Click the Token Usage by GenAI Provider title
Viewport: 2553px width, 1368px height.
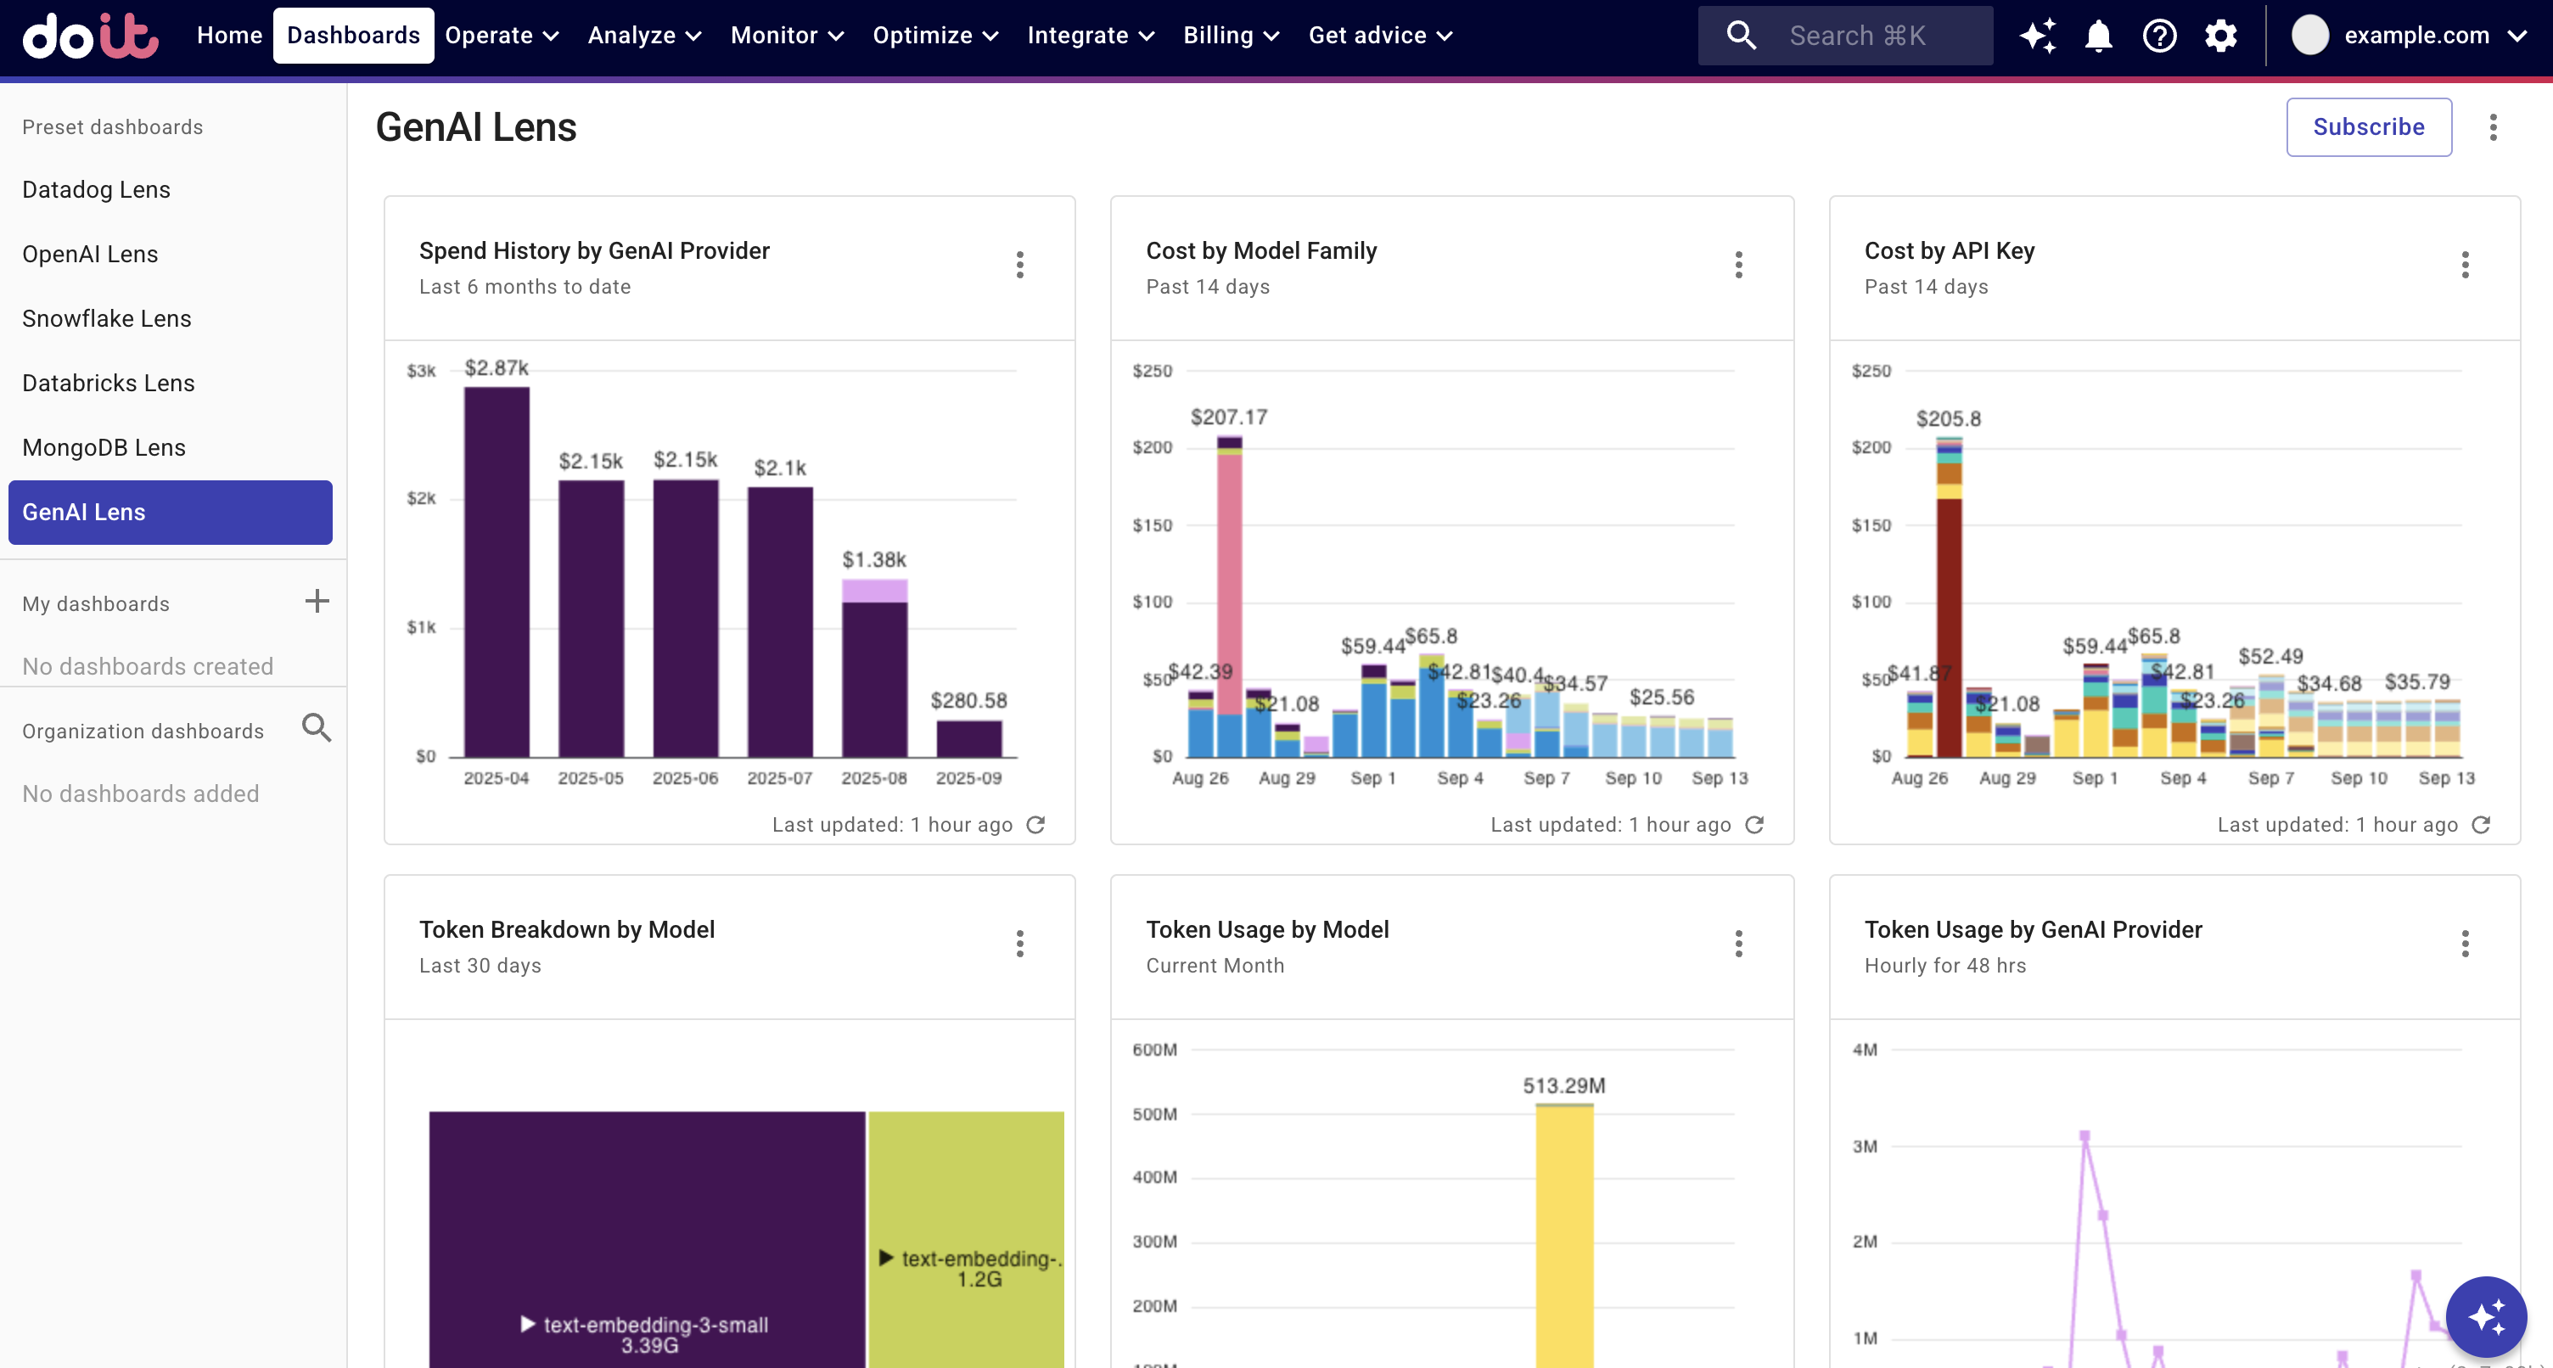coord(2033,930)
